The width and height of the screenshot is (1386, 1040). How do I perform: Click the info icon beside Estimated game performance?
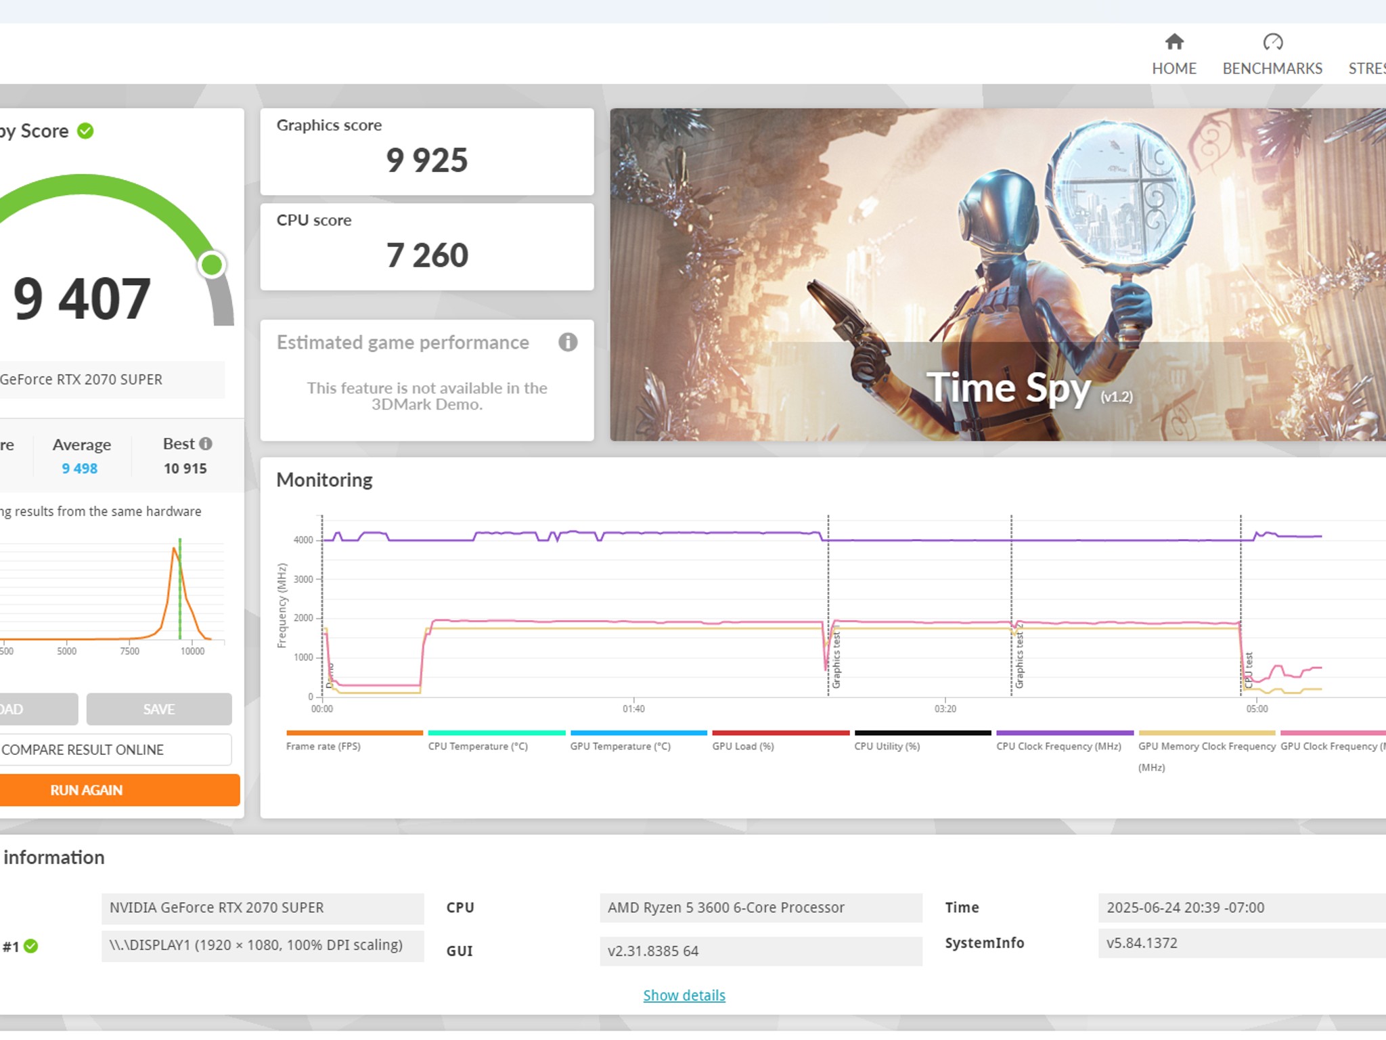[567, 343]
